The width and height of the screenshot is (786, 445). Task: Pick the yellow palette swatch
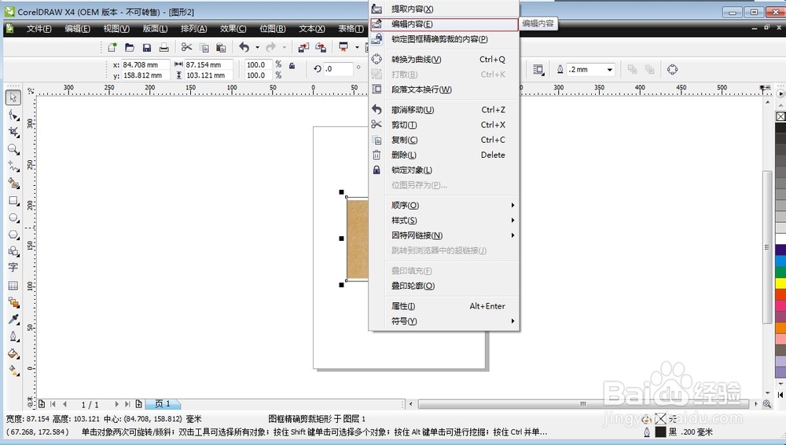click(x=780, y=283)
